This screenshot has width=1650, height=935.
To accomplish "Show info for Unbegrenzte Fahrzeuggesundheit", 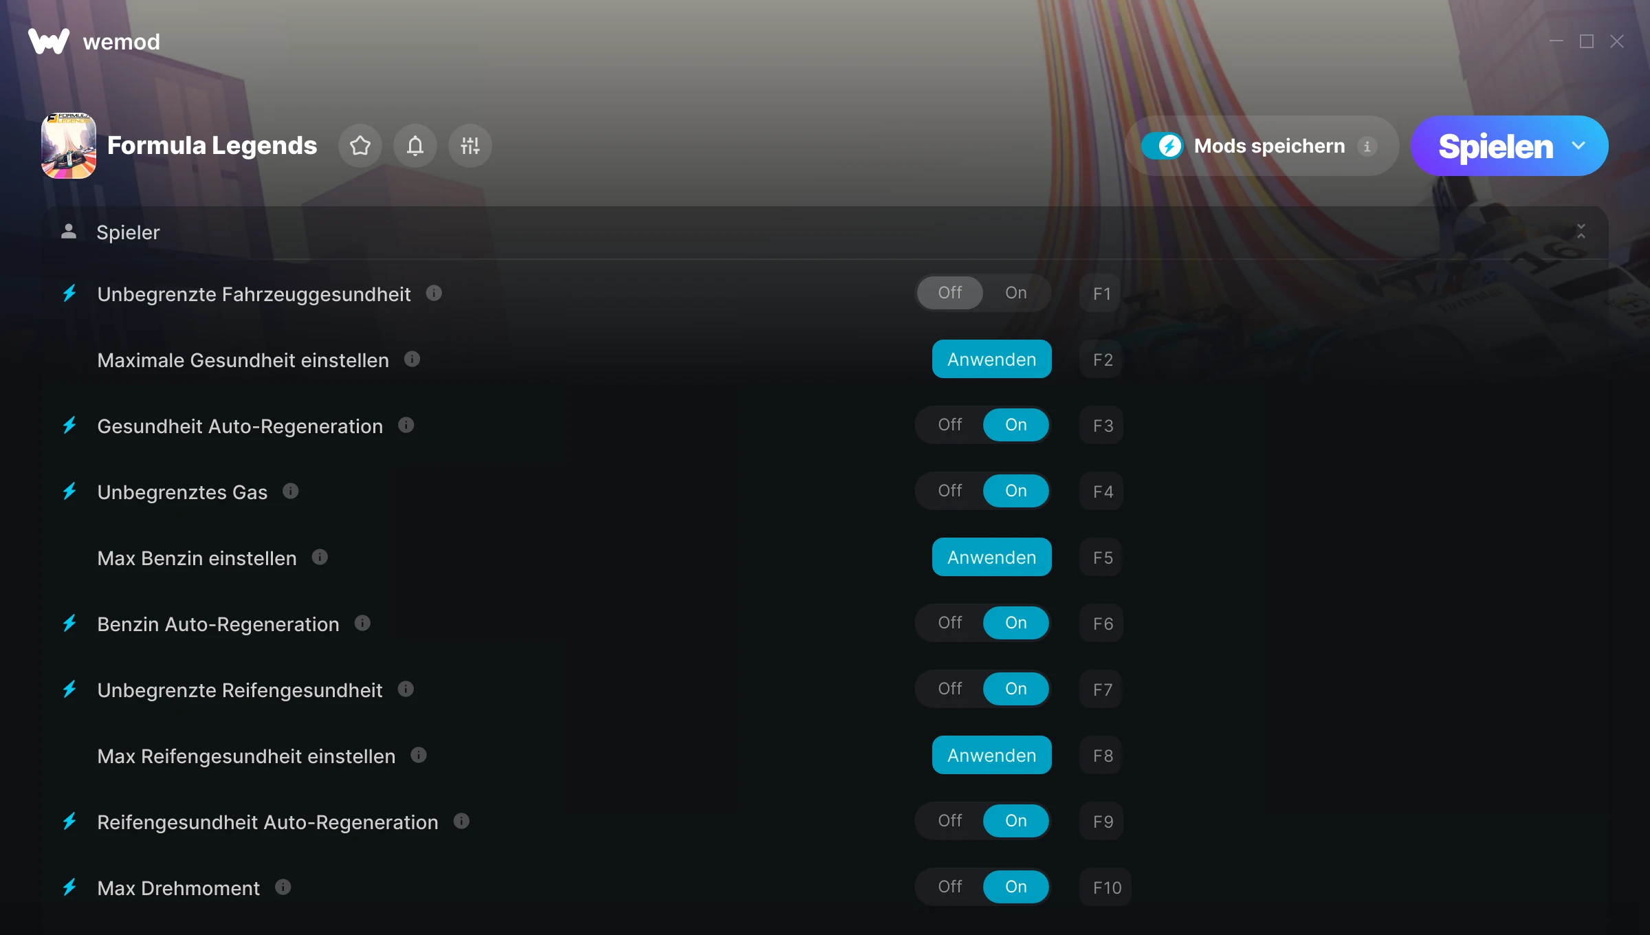I will [434, 294].
